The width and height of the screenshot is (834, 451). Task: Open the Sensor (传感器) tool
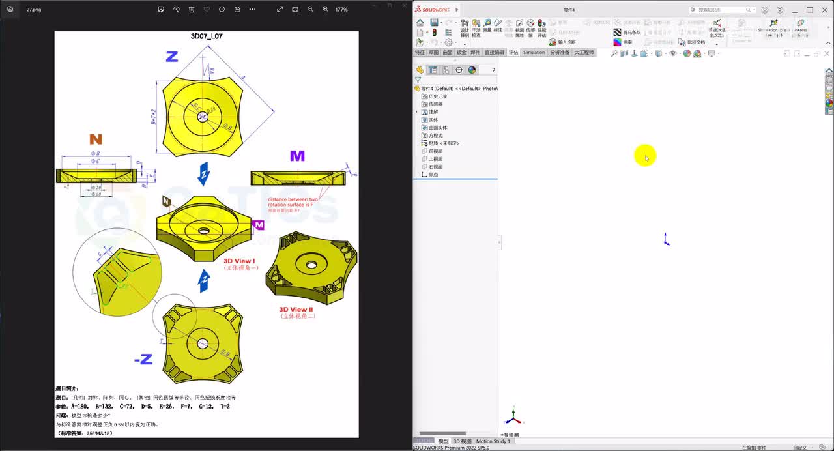point(530,28)
